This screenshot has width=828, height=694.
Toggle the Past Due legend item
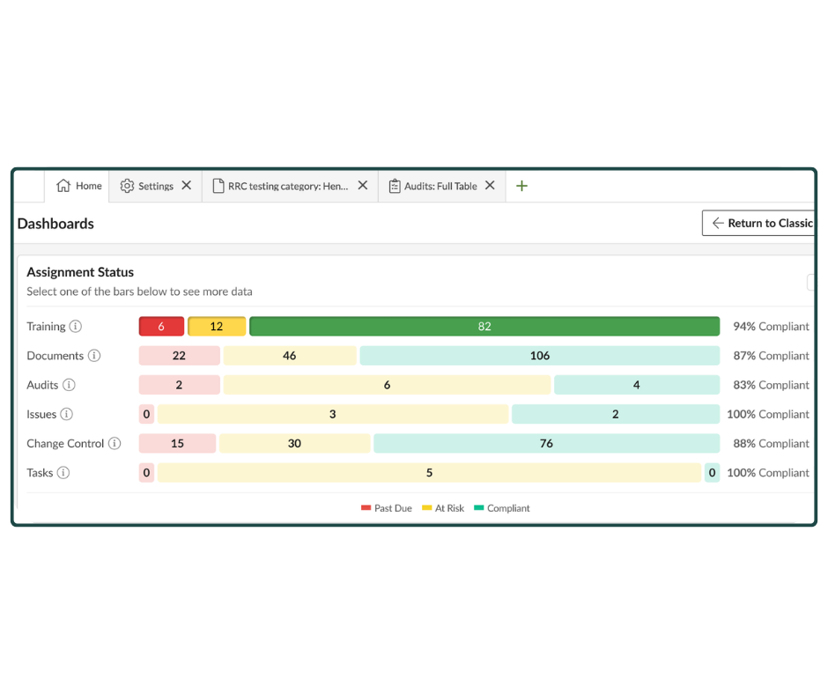[387, 508]
